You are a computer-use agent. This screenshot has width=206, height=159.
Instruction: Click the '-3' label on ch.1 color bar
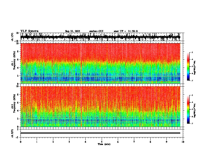pos(192,52)
